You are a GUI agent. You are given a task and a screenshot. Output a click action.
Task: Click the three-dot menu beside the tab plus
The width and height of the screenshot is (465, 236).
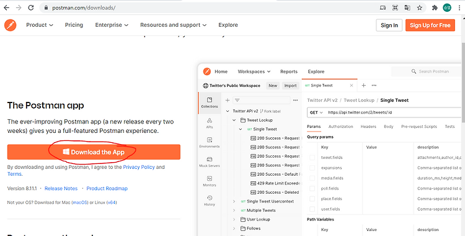coord(374,85)
